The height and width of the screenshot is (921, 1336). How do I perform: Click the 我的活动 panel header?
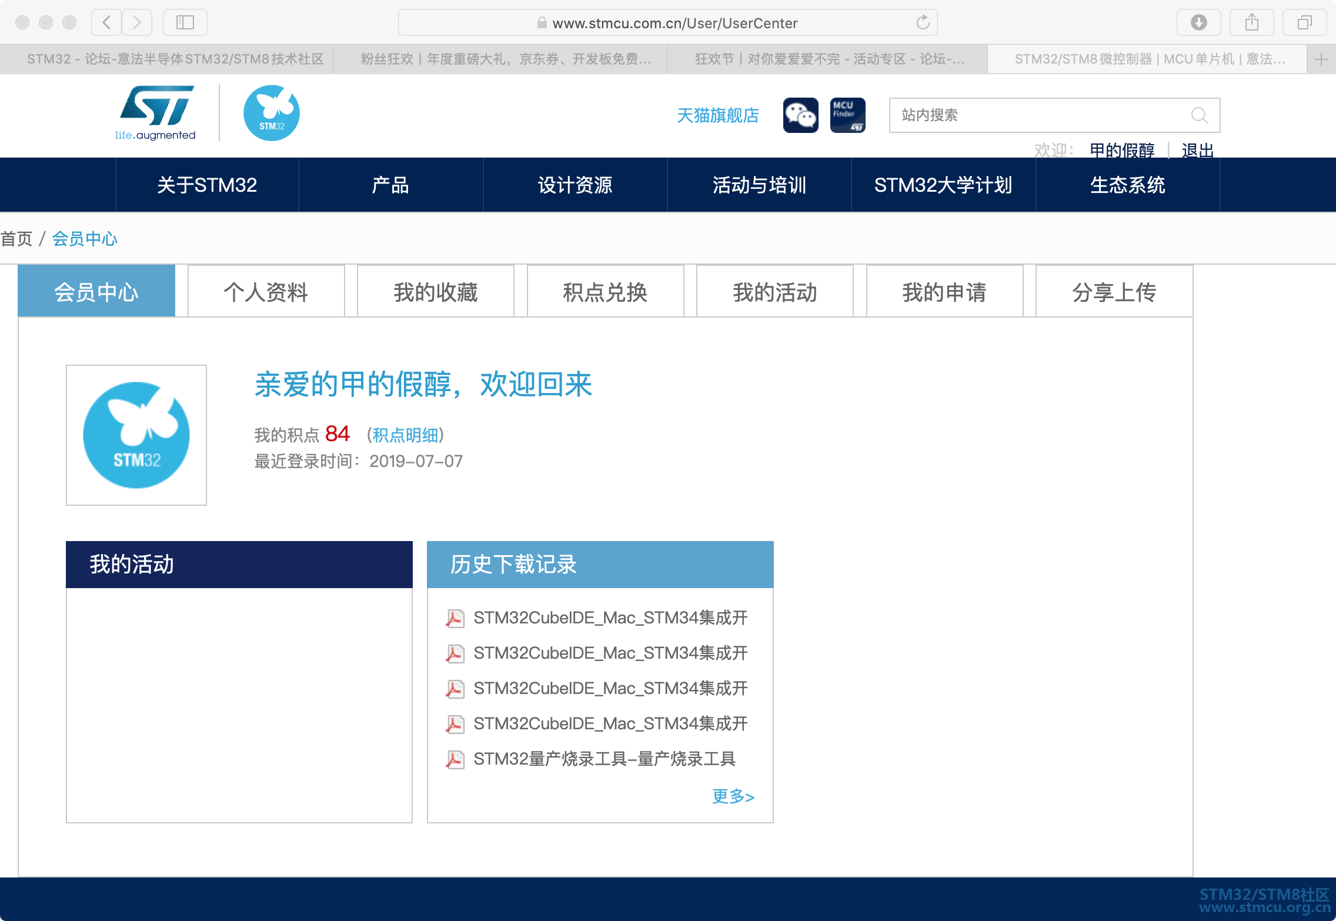click(x=239, y=565)
